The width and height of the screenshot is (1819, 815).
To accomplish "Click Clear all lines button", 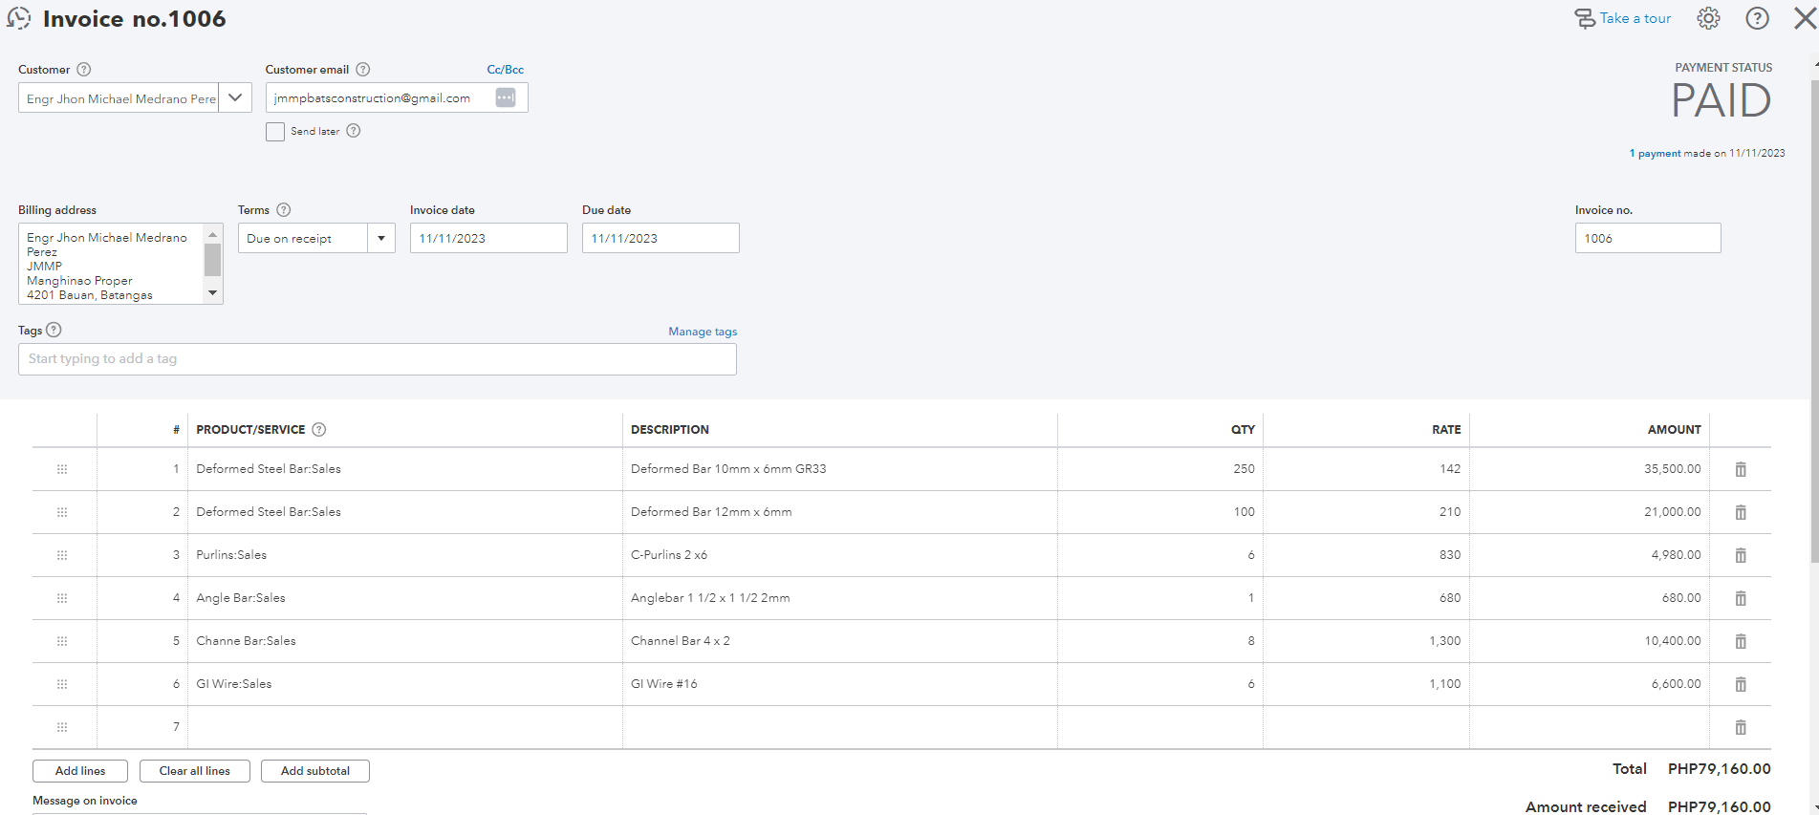I will (194, 771).
